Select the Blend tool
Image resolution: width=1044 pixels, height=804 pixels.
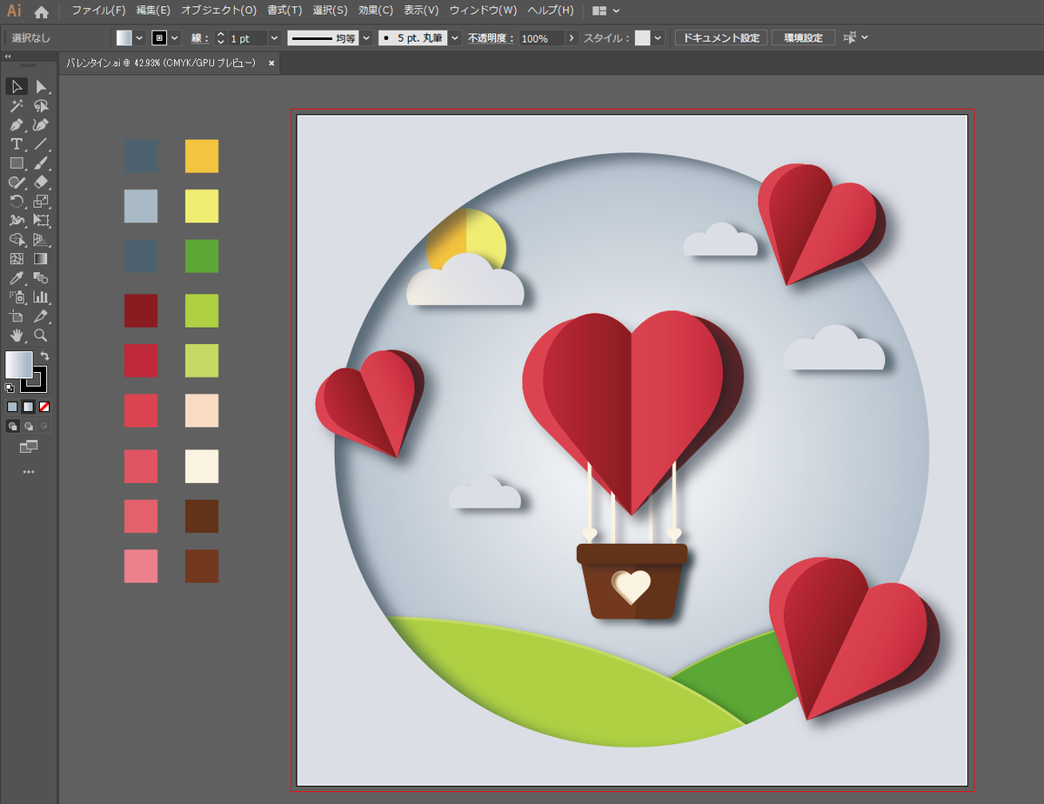(41, 277)
